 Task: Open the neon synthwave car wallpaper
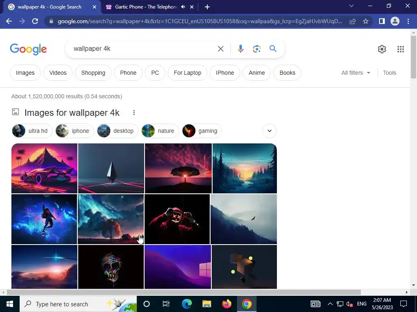pyautogui.click(x=44, y=168)
